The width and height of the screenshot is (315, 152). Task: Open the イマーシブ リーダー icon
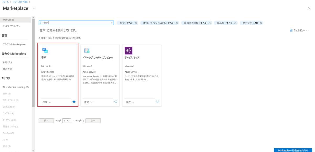coord(87,50)
